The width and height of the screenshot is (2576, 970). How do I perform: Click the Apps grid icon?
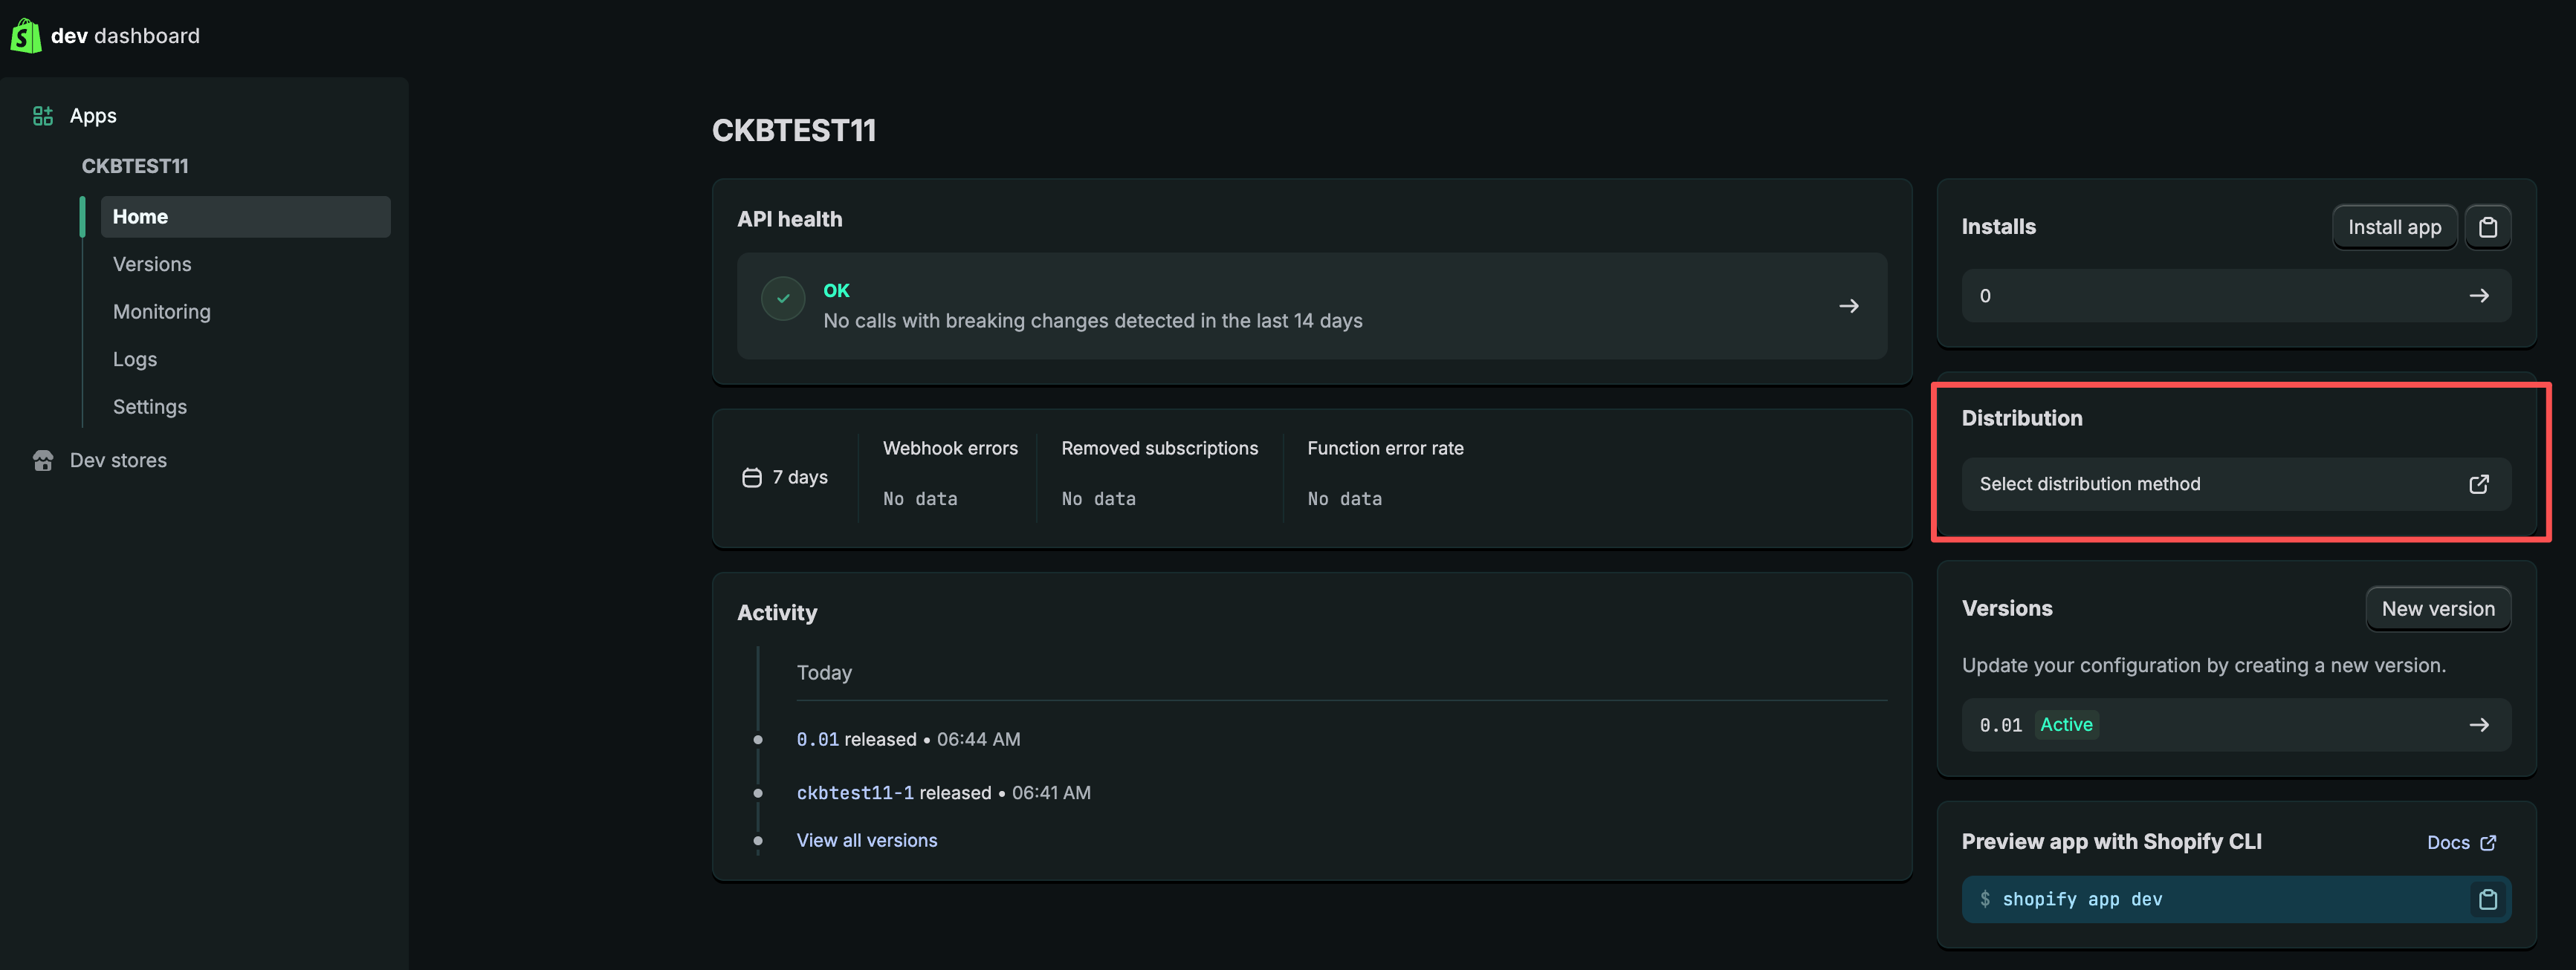click(42, 116)
